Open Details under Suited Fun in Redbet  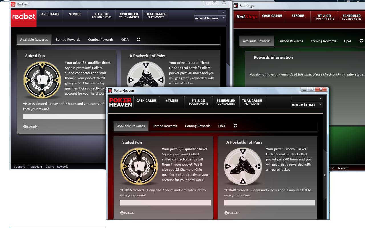tap(30, 127)
